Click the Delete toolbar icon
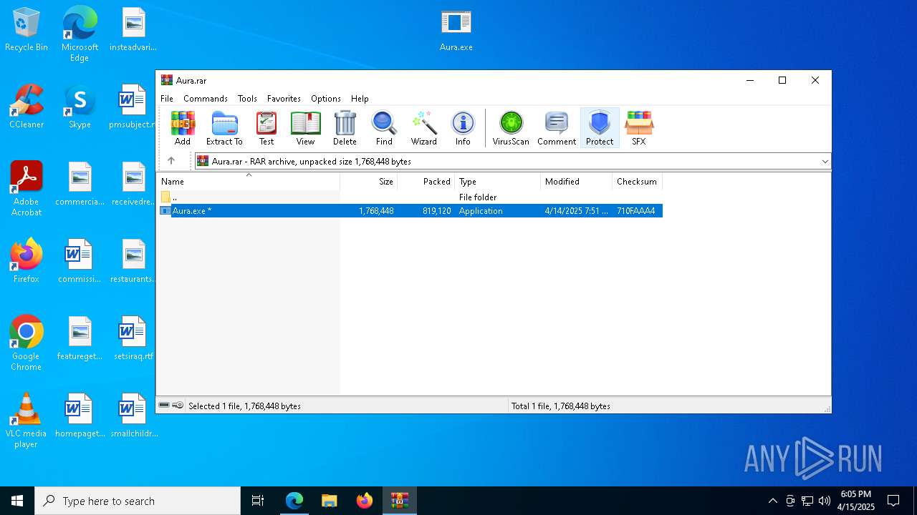The height and width of the screenshot is (515, 917). pos(345,129)
